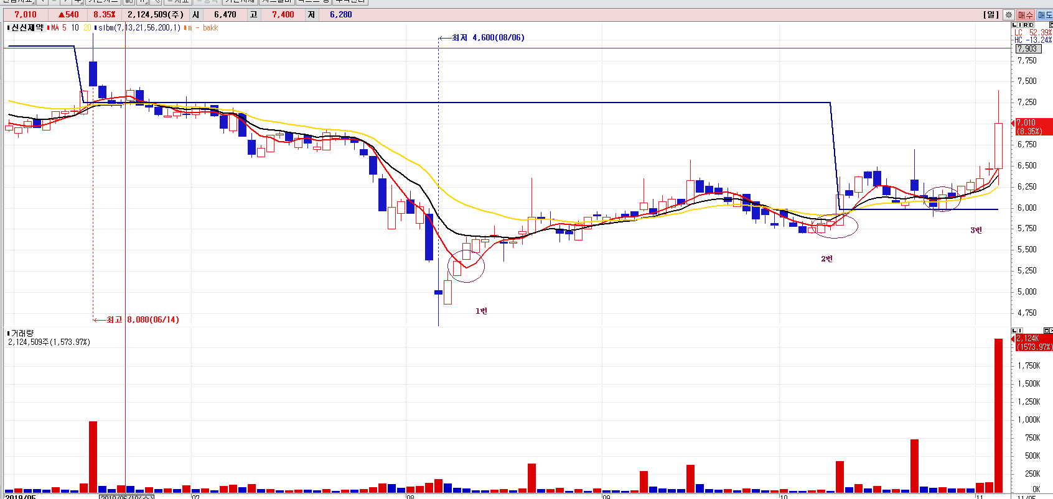Select the 거래량 volume indicator label
The height and width of the screenshot is (499, 1053).
22,333
